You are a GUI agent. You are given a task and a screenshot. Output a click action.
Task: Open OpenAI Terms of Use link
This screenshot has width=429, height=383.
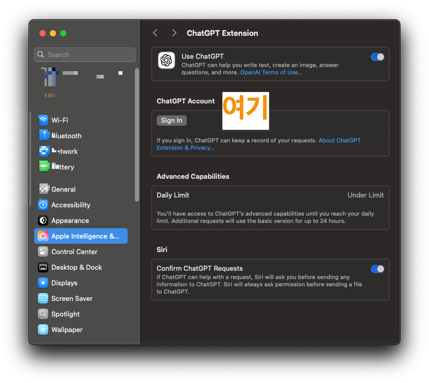[271, 72]
